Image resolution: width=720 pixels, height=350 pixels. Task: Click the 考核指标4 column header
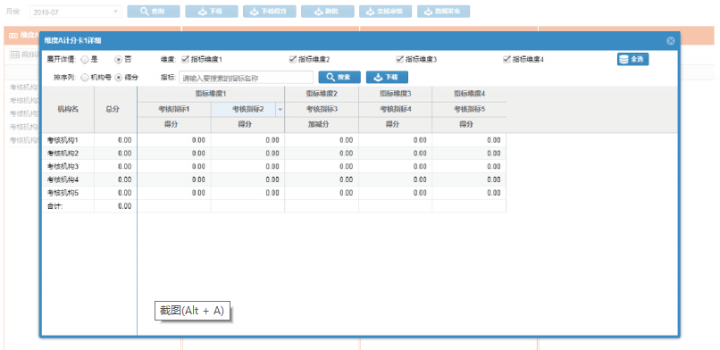[x=396, y=110]
